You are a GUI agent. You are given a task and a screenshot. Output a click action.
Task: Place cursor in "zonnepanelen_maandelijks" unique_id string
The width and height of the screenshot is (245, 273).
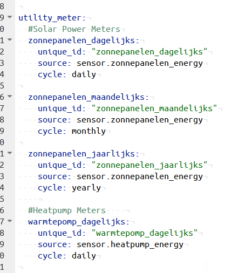pyautogui.click(x=154, y=108)
